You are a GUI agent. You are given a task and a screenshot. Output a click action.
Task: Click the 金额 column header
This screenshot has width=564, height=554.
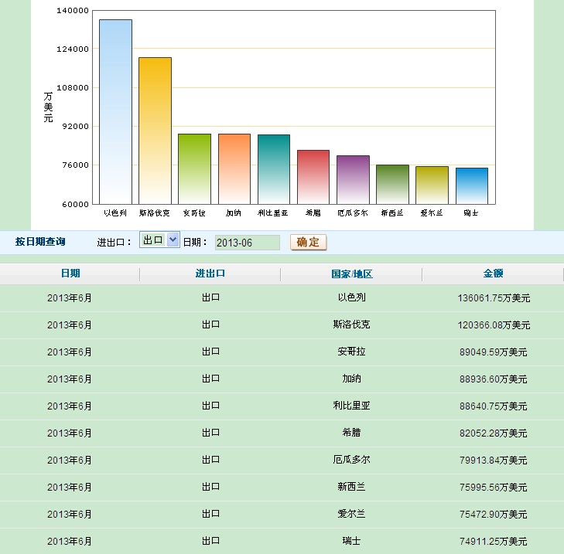click(493, 274)
